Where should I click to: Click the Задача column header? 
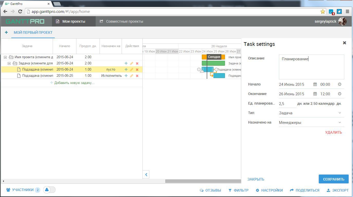[27, 46]
